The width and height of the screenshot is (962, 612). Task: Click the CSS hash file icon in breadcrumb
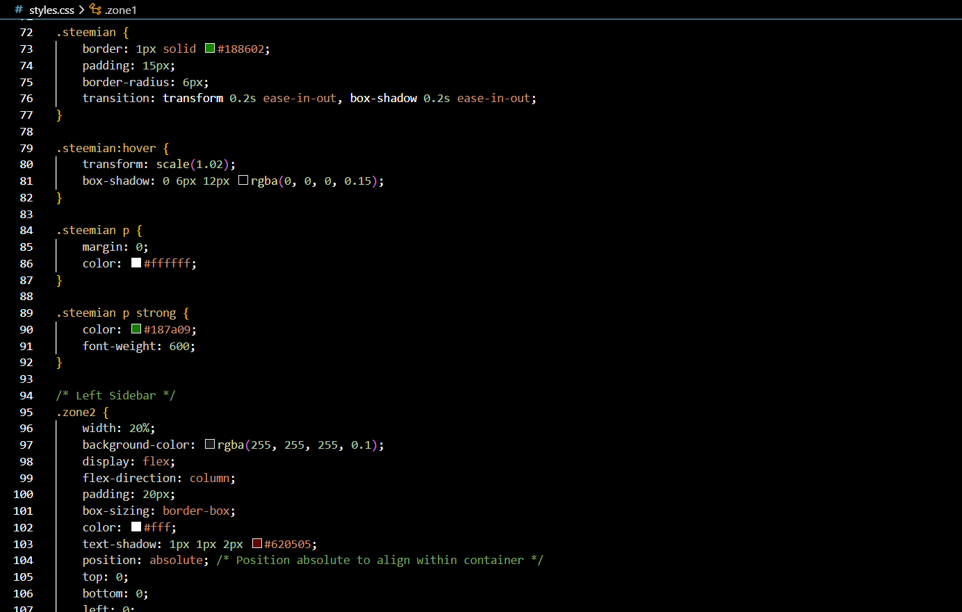pyautogui.click(x=19, y=10)
